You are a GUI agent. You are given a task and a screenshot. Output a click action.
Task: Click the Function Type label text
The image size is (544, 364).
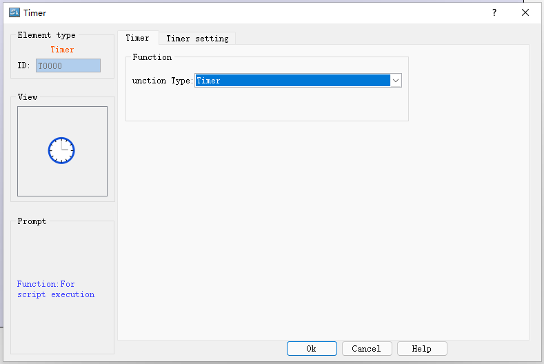coord(163,81)
